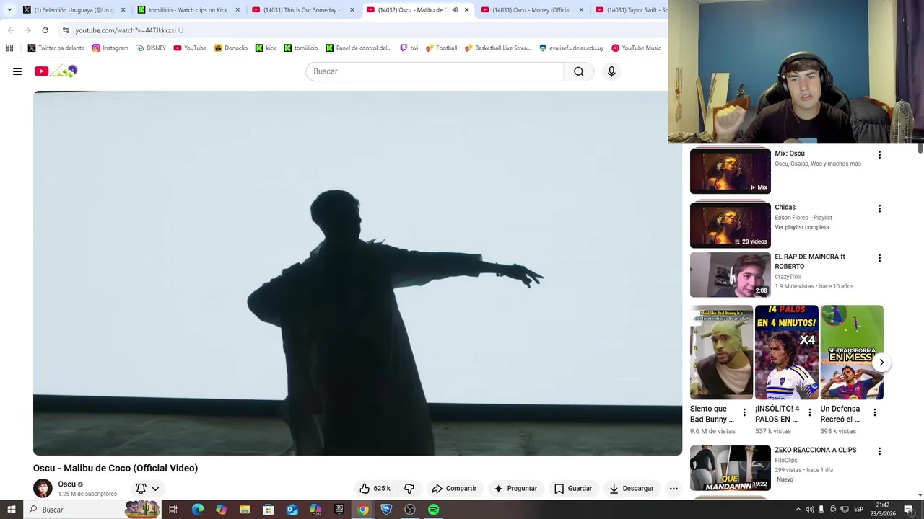Open the tab search dropdown arrow

coord(9,10)
